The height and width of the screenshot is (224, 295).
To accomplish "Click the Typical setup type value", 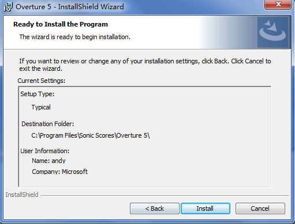I will (41, 107).
